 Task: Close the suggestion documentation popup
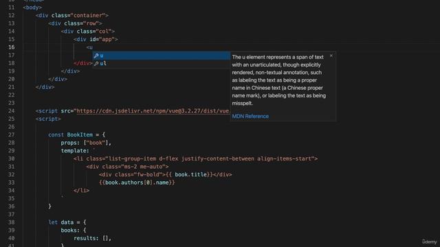(331, 56)
